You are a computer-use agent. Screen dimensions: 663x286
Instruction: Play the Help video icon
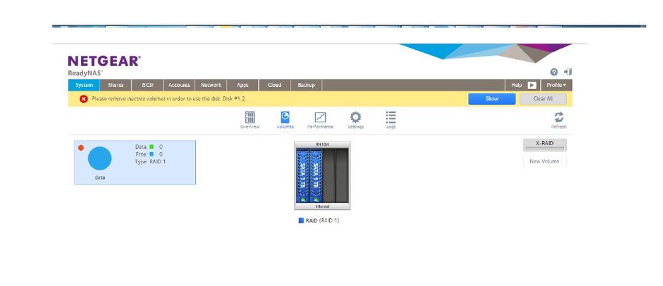coord(532,85)
